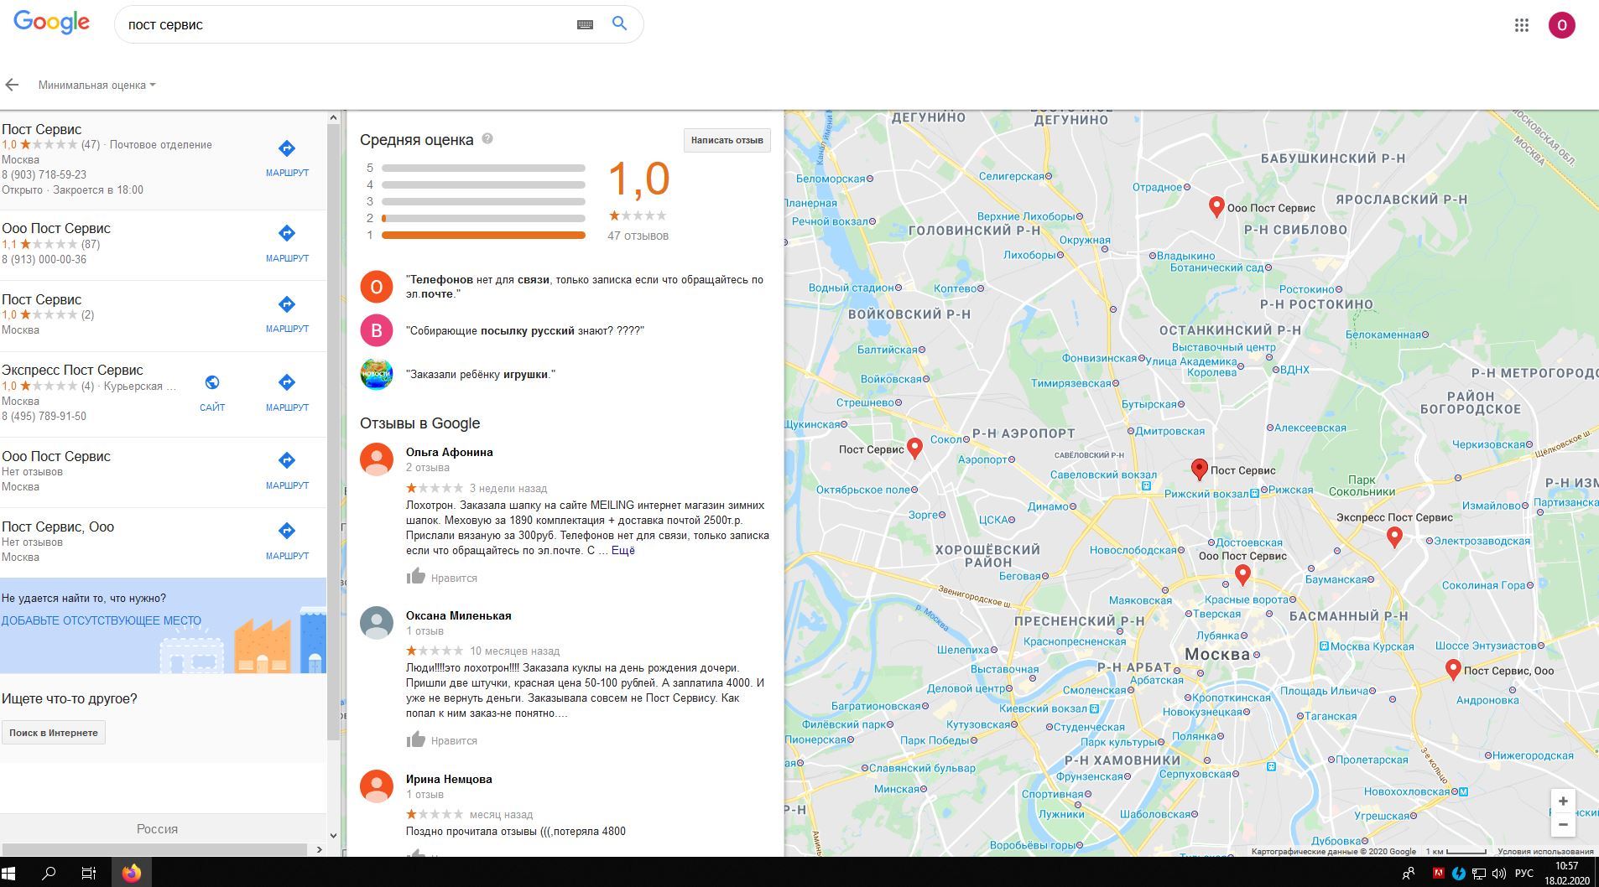Open the Ооо Пост Сервис listing without reviews
Viewport: 1599px width, 887px height.
[56, 456]
